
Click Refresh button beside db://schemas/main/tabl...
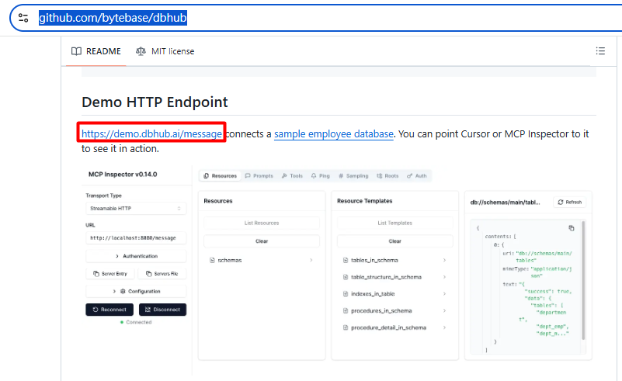click(570, 203)
